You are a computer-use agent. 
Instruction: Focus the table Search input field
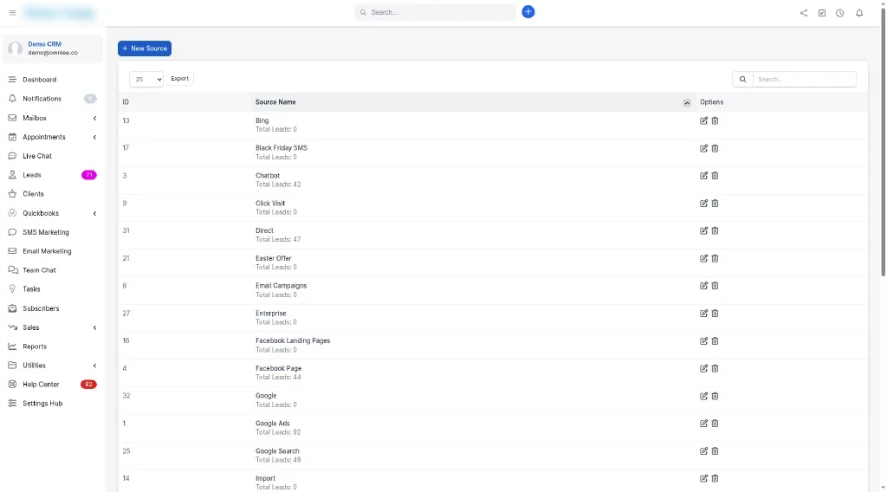(x=804, y=79)
